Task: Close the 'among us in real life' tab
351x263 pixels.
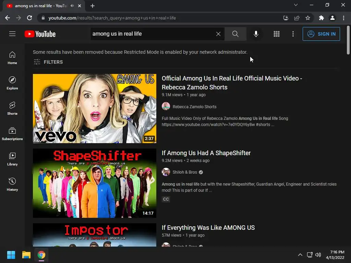Action: pos(80,6)
